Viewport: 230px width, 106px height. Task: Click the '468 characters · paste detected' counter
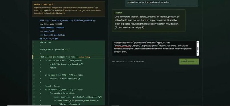(128, 62)
